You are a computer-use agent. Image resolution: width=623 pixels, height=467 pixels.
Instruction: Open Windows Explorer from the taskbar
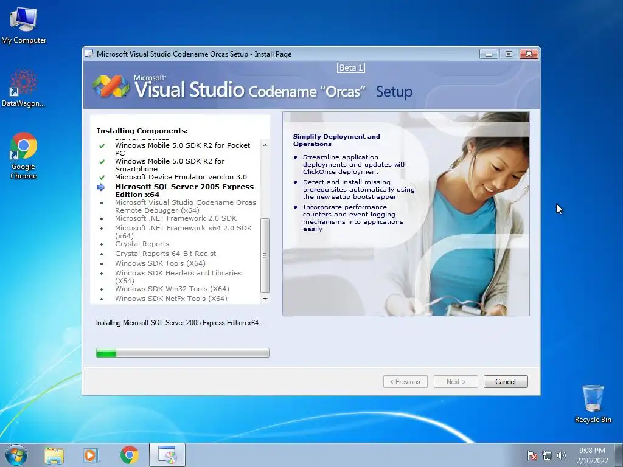pos(54,455)
